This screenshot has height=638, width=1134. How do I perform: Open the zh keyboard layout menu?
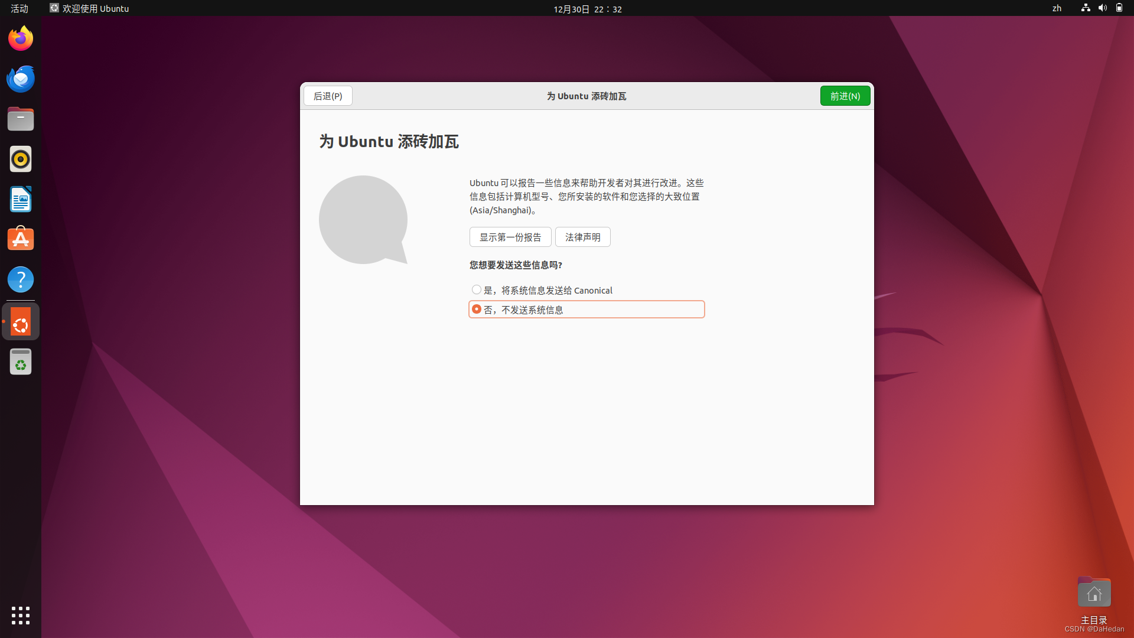pyautogui.click(x=1056, y=8)
